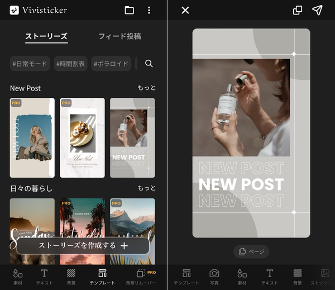Image resolution: width=335 pixels, height=290 pixels.
Task: Select テンプレート in the left bottom bar
Action: [x=102, y=277]
